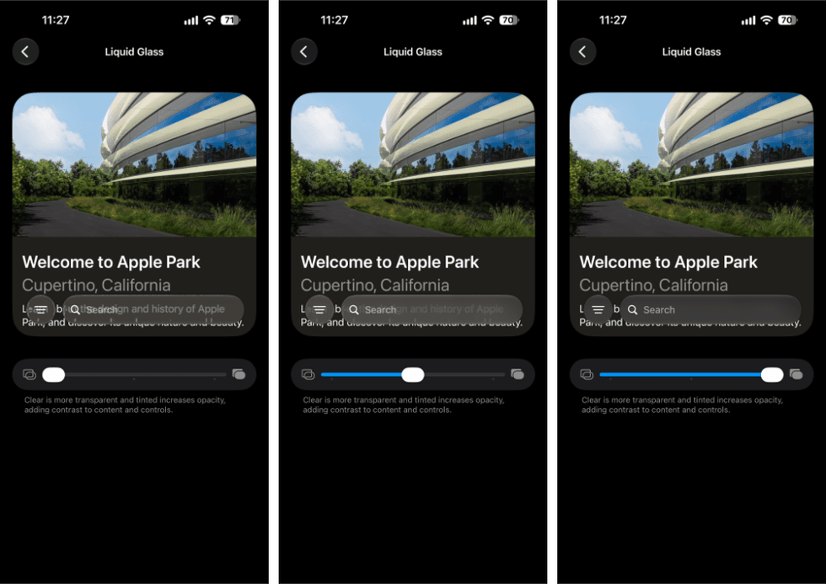This screenshot has width=826, height=584.
Task: Tap the Wi-Fi status icon in the middle screen
Action: pos(488,20)
